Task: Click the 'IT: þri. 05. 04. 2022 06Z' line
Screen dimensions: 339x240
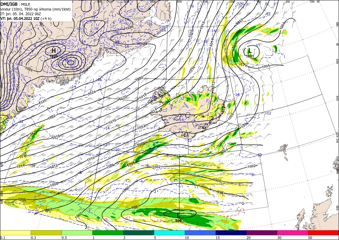Action: pos(21,14)
